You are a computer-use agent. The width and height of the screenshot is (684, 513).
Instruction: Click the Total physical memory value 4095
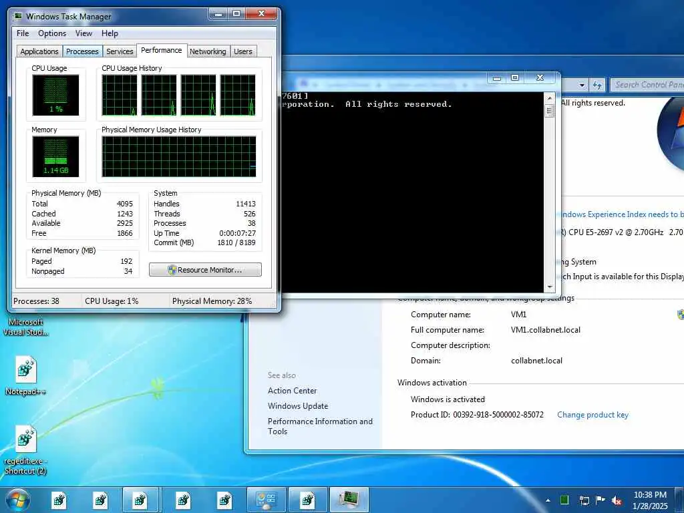pyautogui.click(x=125, y=204)
